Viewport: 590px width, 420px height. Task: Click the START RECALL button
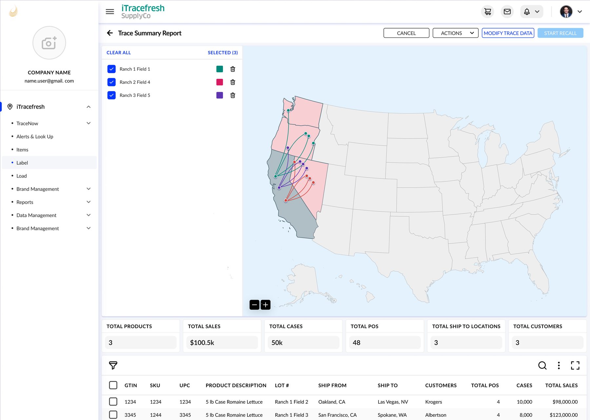pos(560,33)
